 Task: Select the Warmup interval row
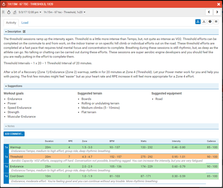pyautogui.click(x=114, y=147)
